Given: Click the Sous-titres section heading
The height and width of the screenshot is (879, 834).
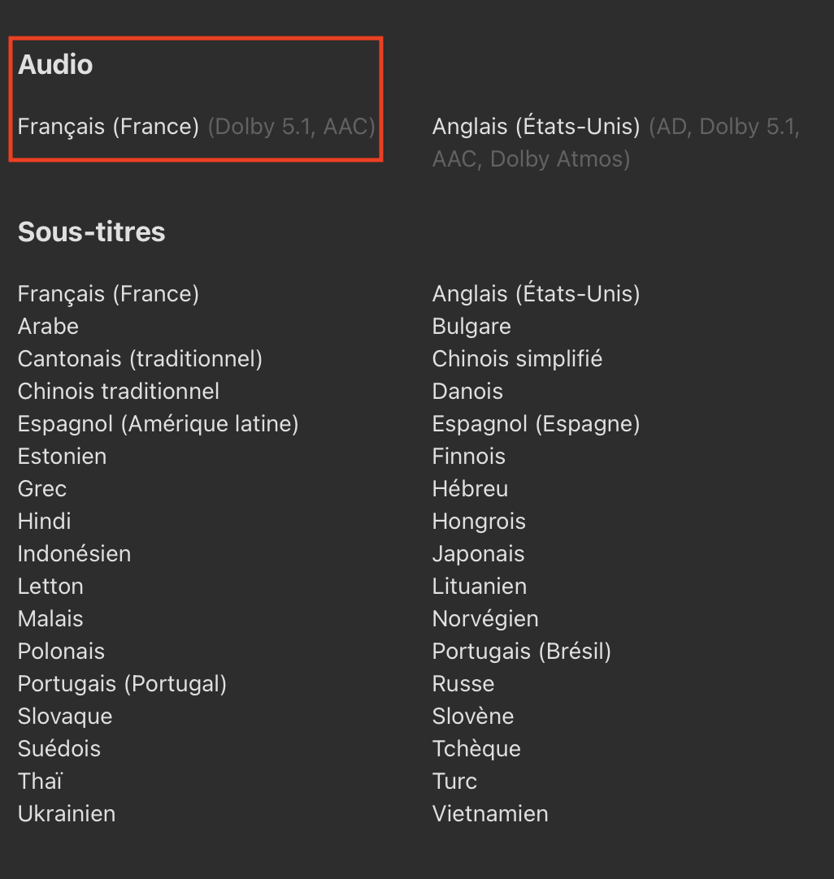Looking at the screenshot, I should click(x=91, y=232).
